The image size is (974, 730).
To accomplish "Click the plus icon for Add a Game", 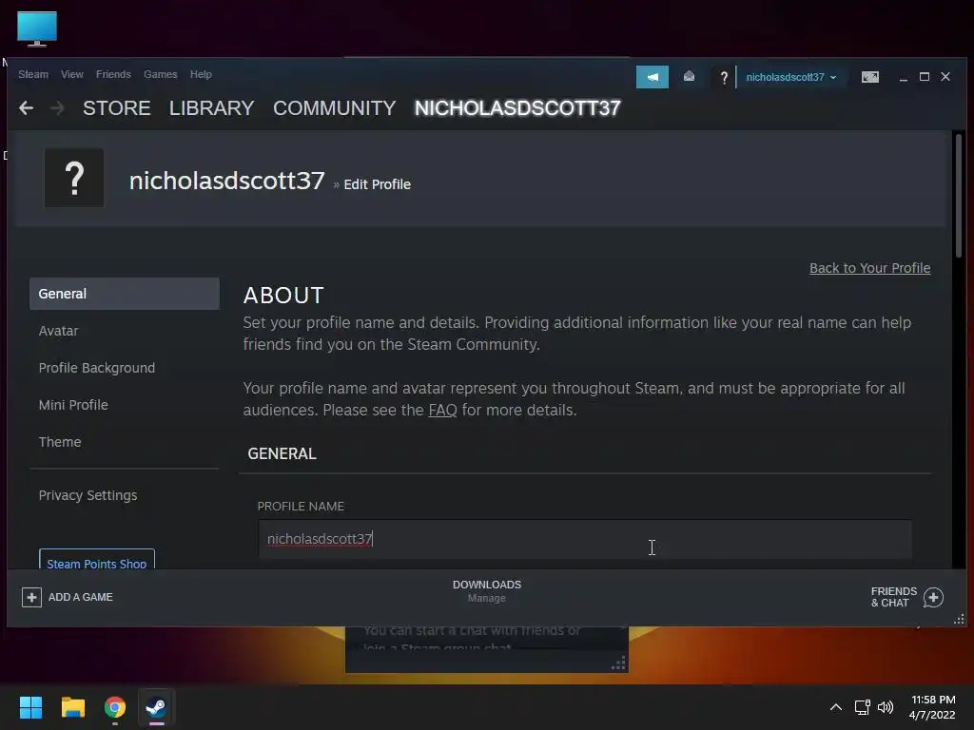I will tap(31, 597).
